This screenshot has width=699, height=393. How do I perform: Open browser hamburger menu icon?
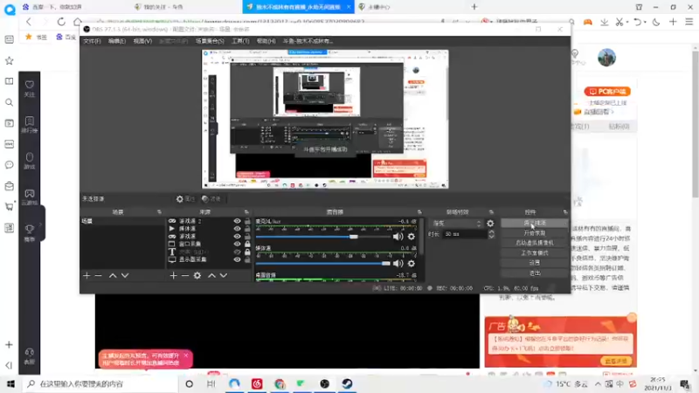tap(689, 22)
